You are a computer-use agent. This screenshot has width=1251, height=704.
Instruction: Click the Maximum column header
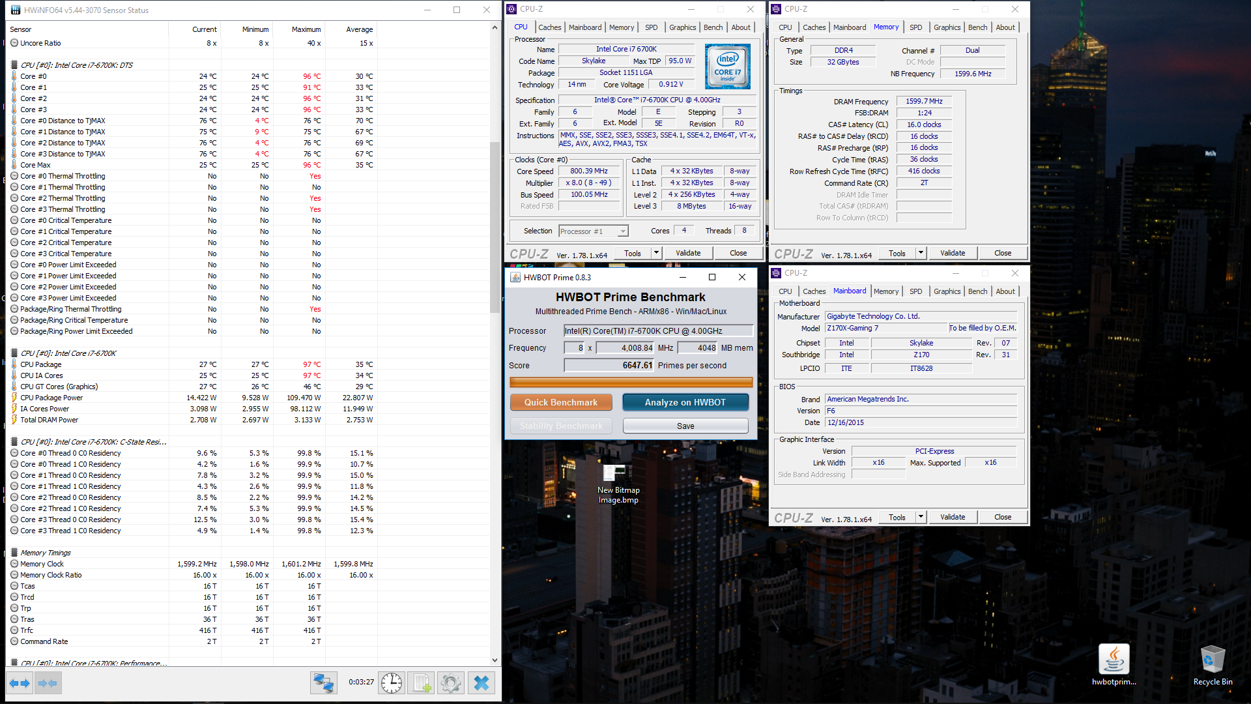coord(298,29)
